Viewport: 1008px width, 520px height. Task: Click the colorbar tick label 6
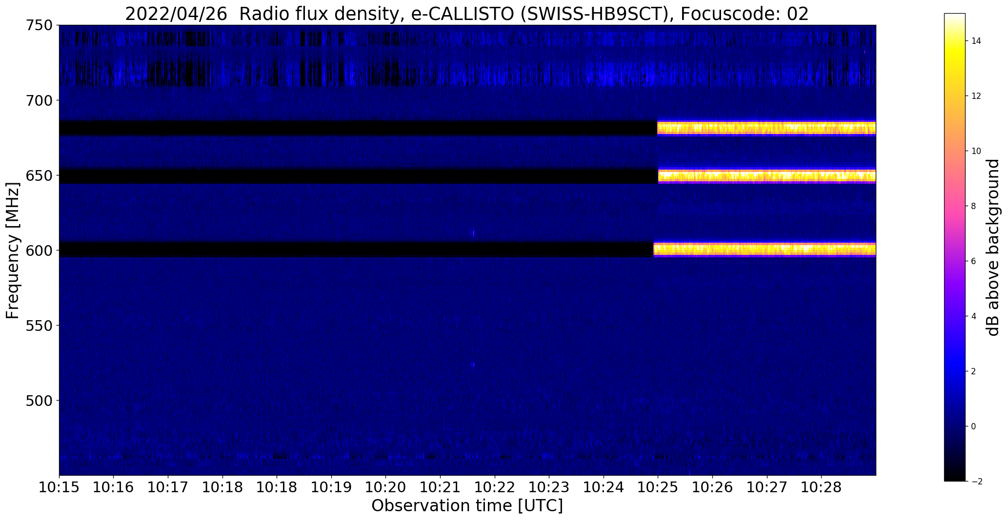pyautogui.click(x=974, y=261)
